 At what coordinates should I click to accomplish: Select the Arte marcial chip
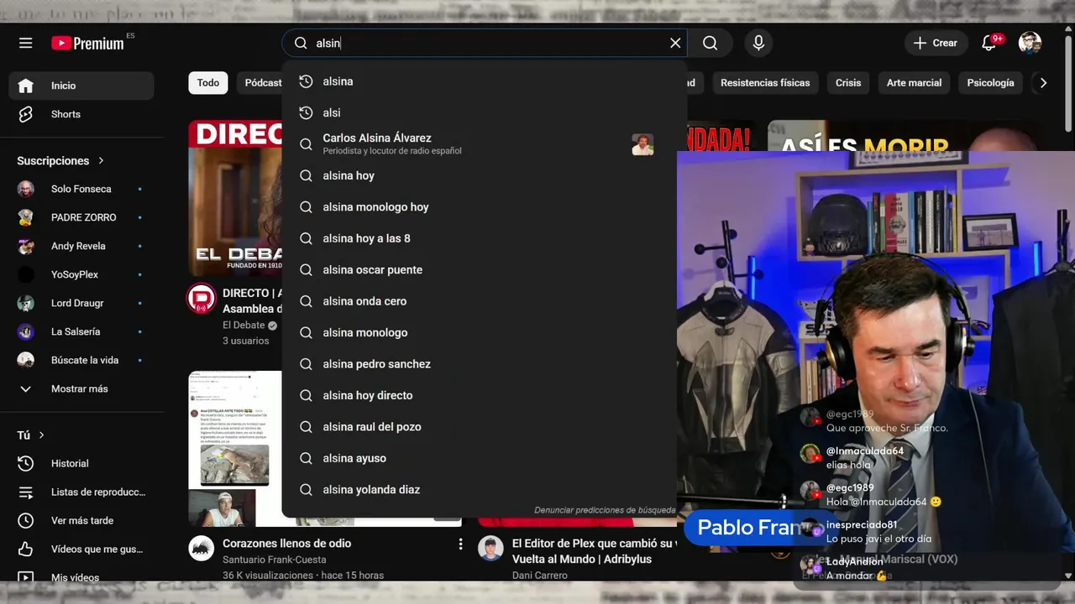914,82
